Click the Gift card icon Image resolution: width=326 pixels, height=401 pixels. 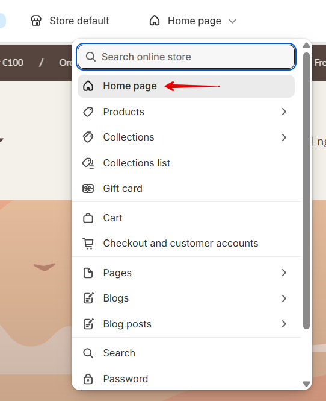(x=88, y=189)
